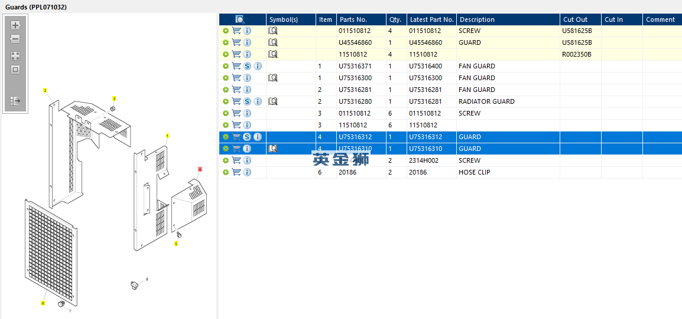The height and width of the screenshot is (319, 682).
Task: Add U581625B SCREW row to cart
Action: [x=236, y=31]
